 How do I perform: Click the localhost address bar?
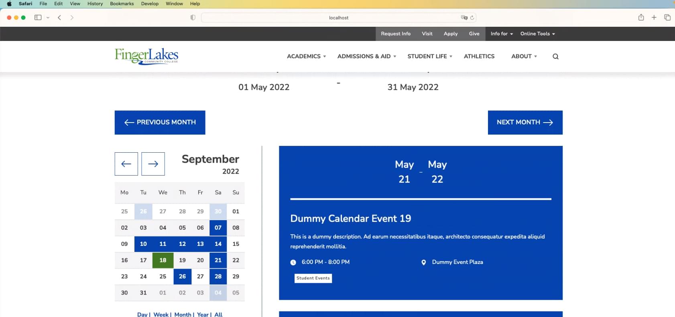339,18
